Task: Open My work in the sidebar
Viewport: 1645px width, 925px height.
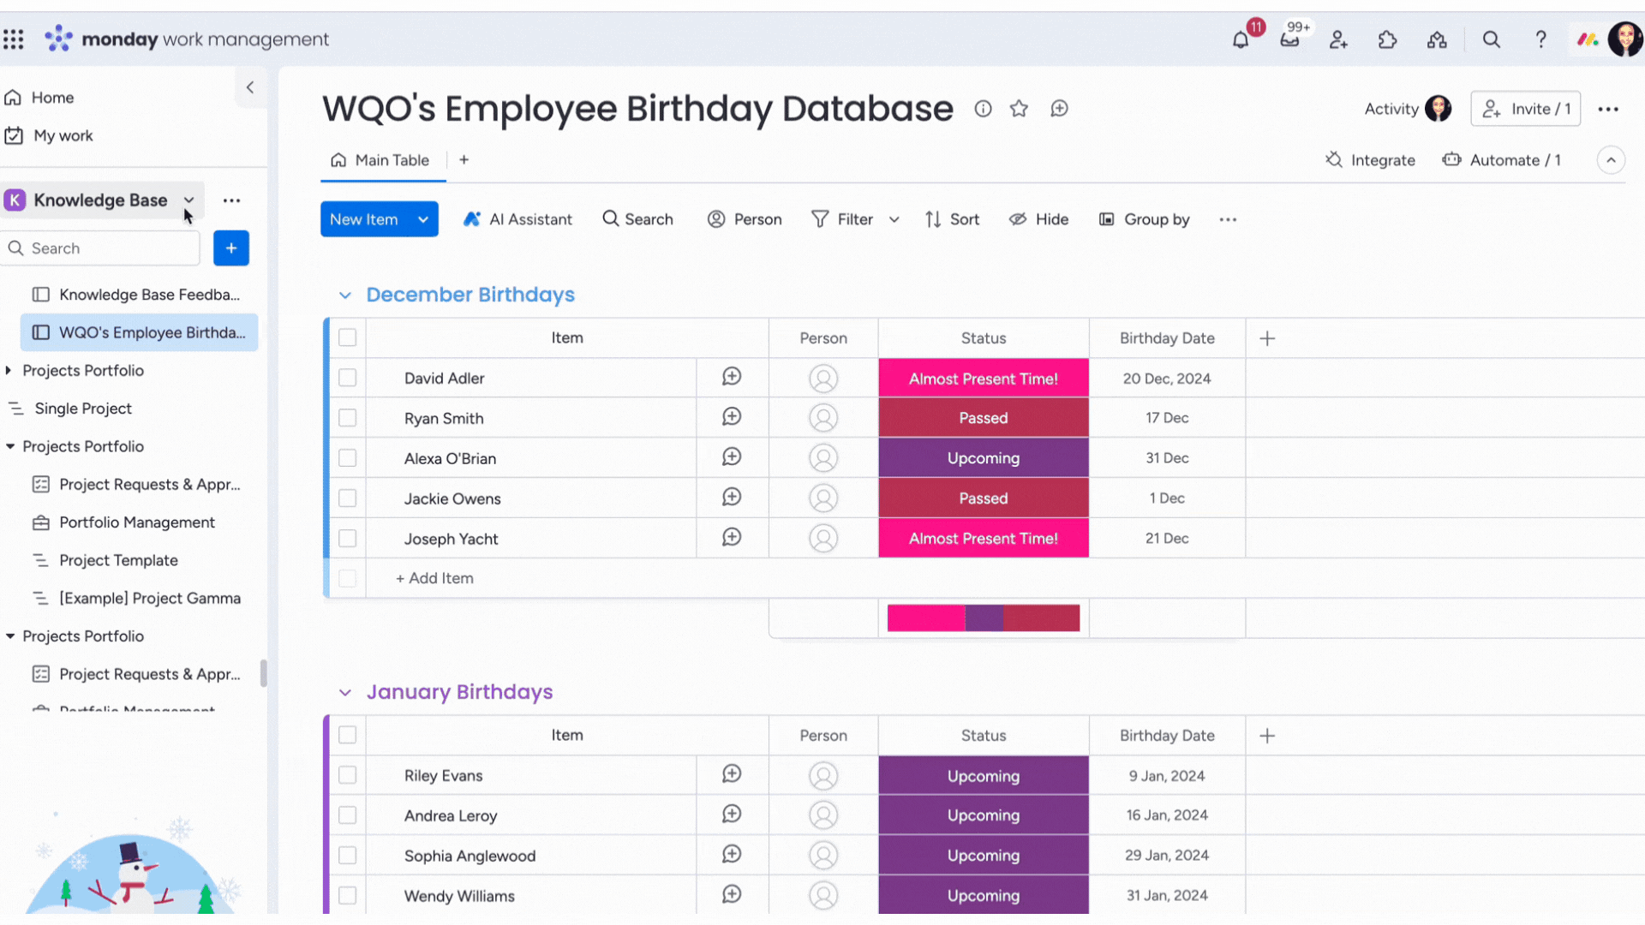Action: pyautogui.click(x=49, y=135)
